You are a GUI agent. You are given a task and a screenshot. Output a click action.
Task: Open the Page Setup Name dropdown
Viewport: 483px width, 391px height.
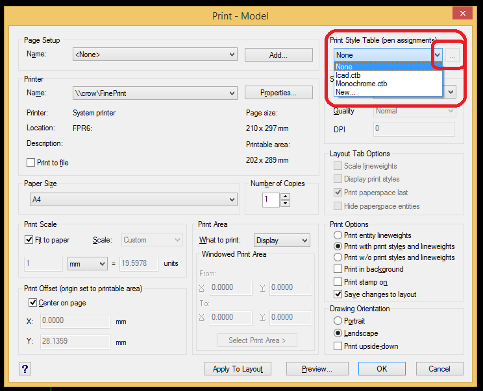(155, 54)
